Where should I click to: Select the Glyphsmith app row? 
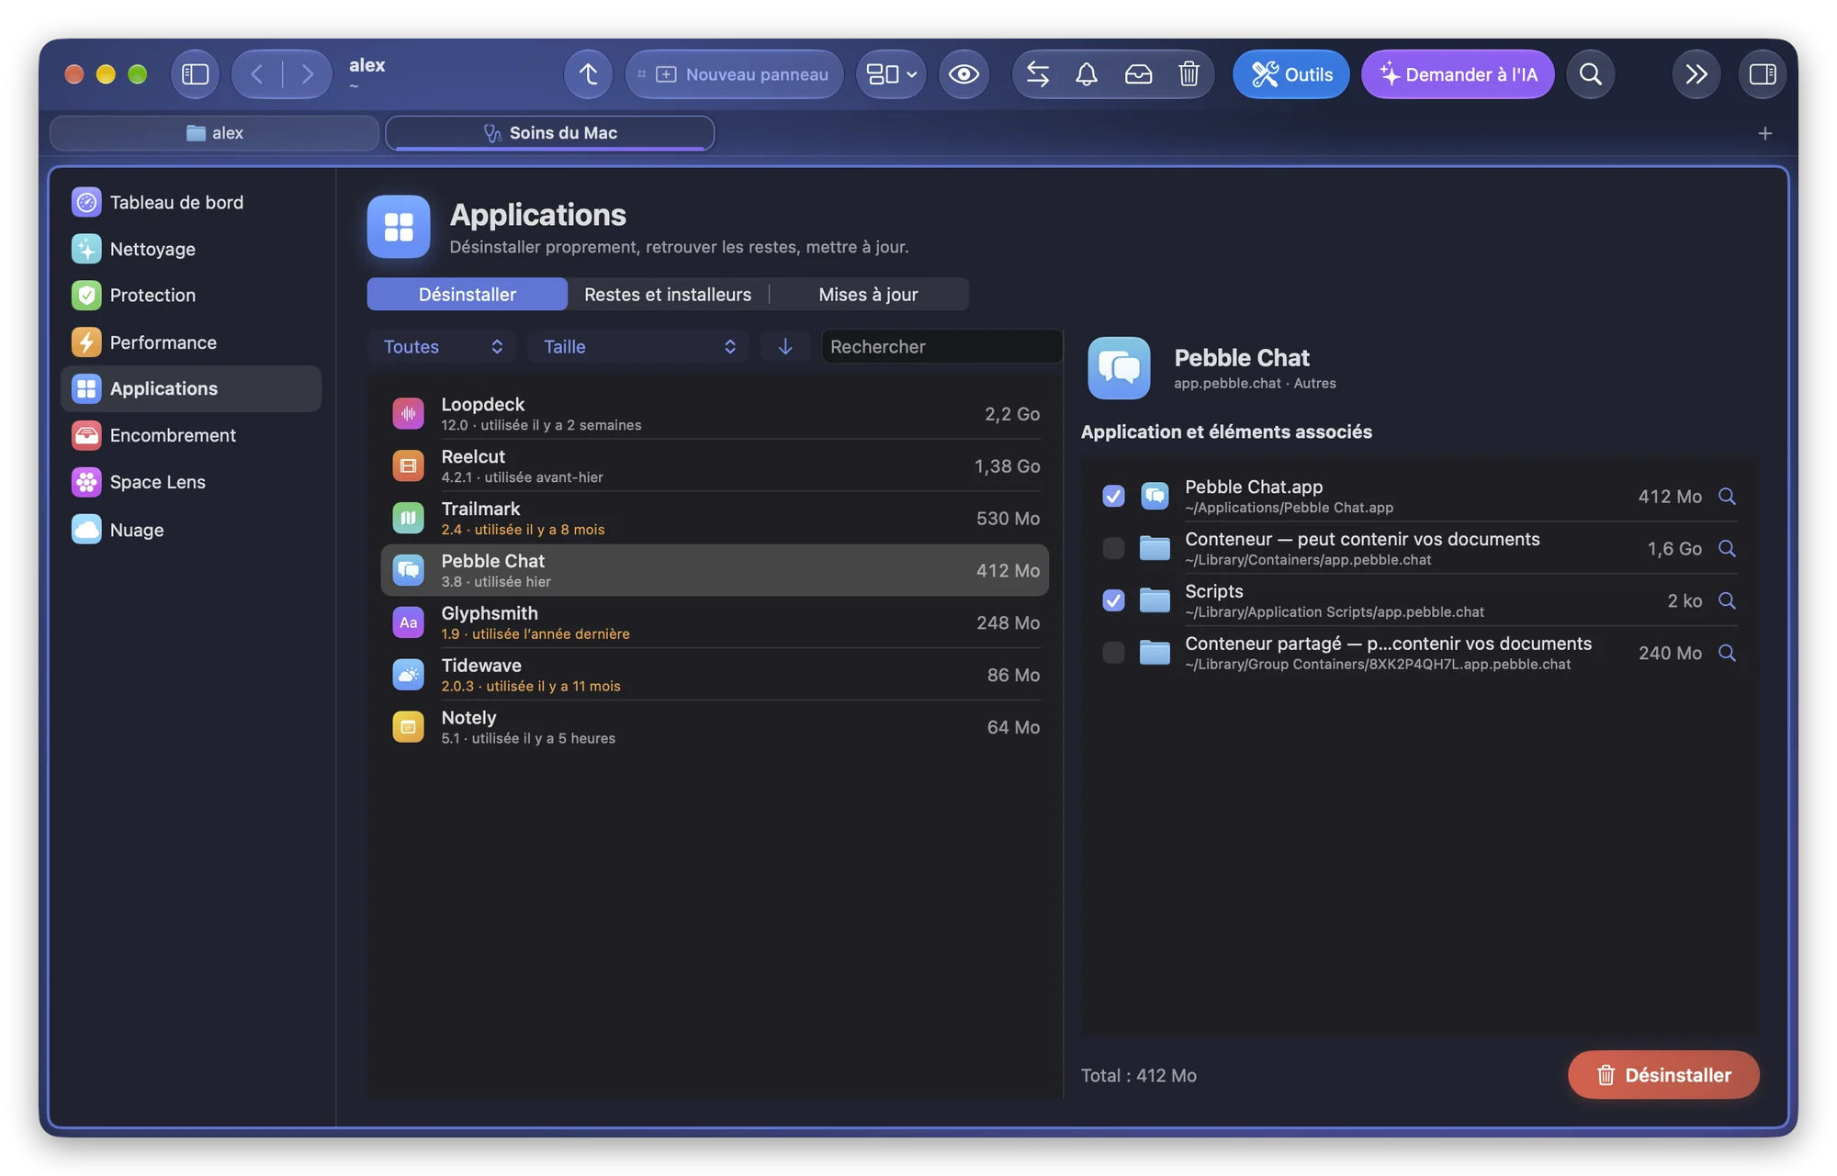(715, 623)
